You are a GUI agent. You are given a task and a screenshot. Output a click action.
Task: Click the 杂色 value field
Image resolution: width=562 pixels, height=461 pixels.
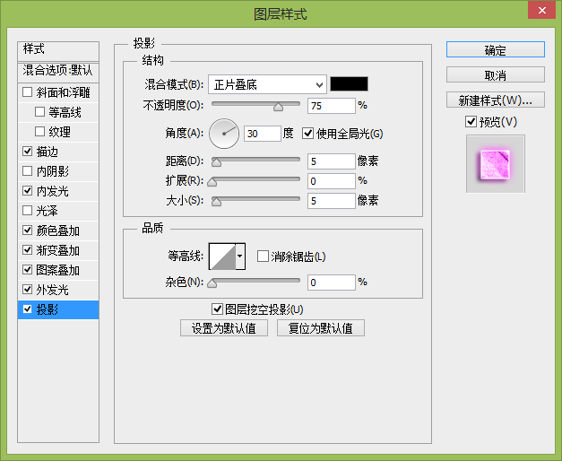point(331,283)
